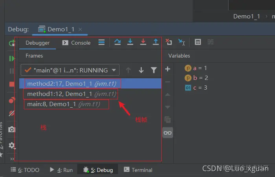Select variable c = 3
This screenshot has width=275, height=177.
coord(196,87)
